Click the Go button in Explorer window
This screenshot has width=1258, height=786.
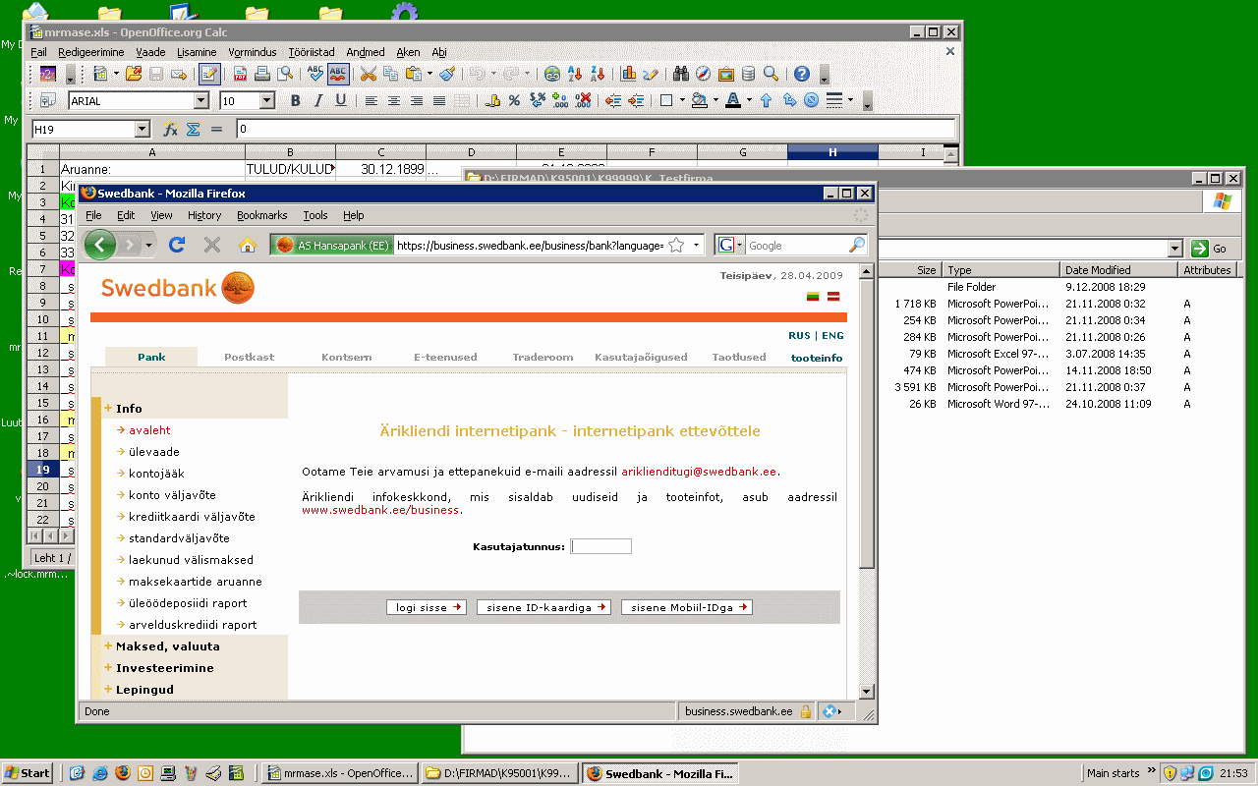1212,249
